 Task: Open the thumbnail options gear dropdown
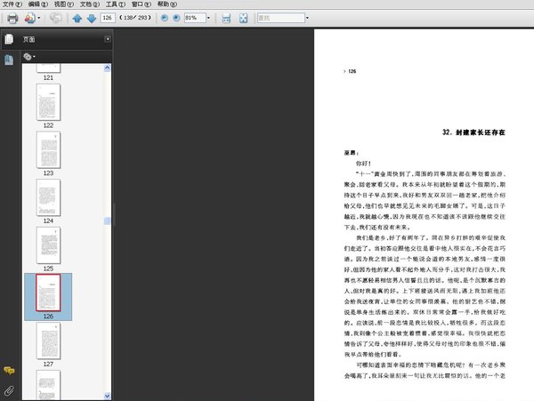pos(28,57)
